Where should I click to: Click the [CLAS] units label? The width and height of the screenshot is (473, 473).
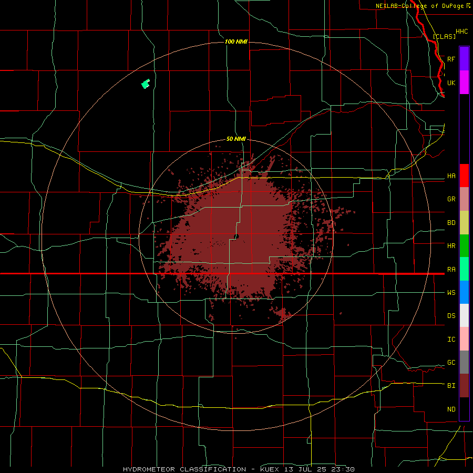coord(444,36)
